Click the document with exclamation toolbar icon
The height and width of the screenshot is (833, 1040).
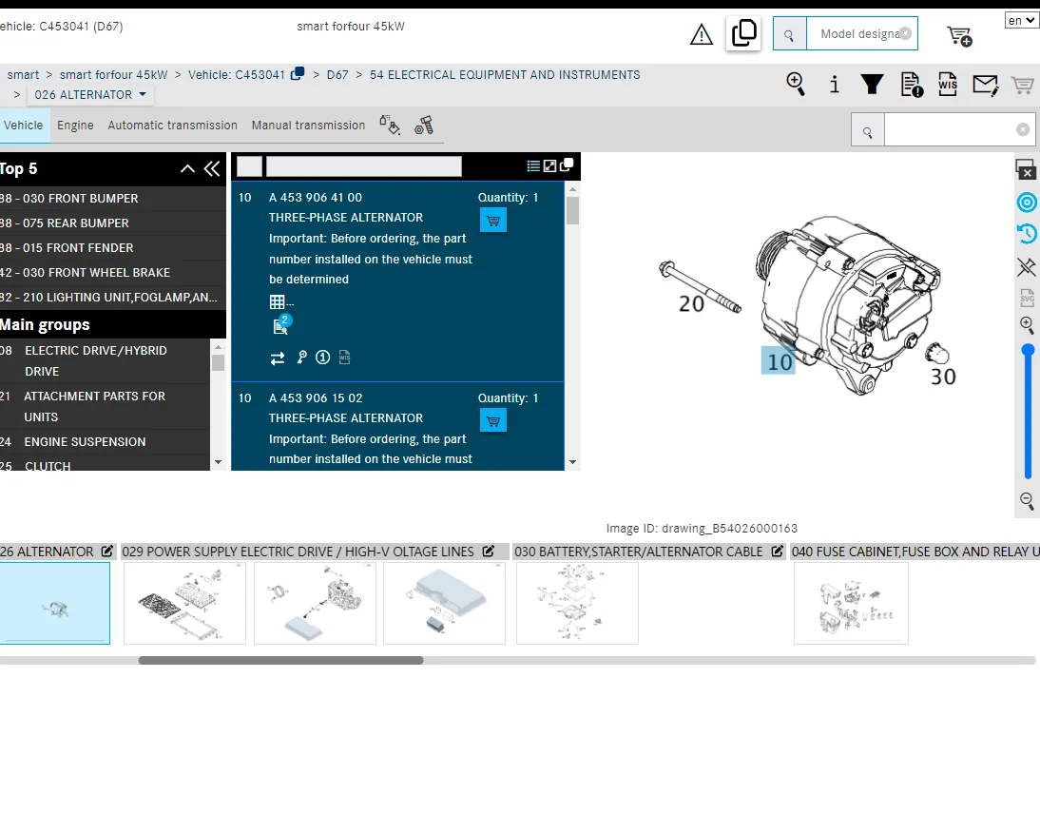click(x=912, y=85)
